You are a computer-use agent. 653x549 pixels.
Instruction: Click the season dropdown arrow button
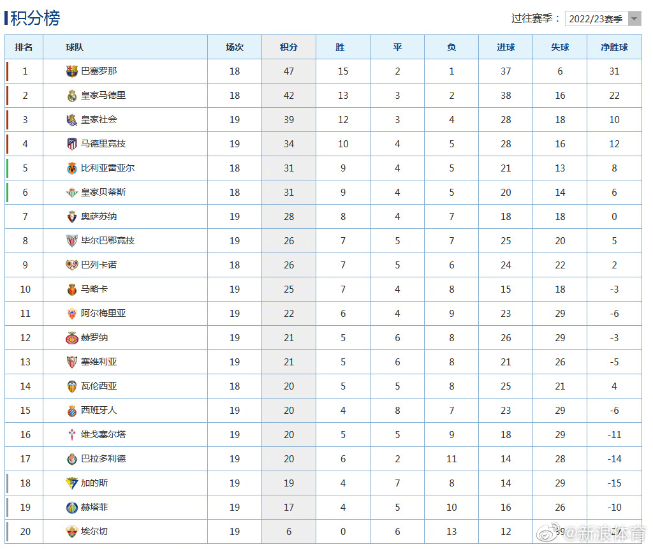[x=634, y=19]
